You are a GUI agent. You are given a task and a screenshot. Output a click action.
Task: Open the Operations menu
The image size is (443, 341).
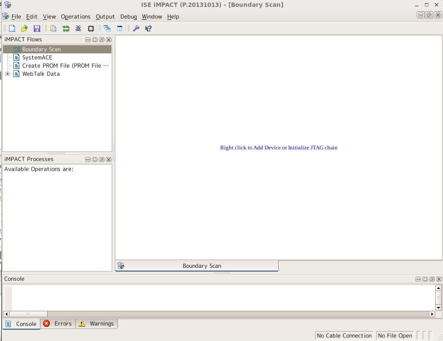[x=76, y=17]
